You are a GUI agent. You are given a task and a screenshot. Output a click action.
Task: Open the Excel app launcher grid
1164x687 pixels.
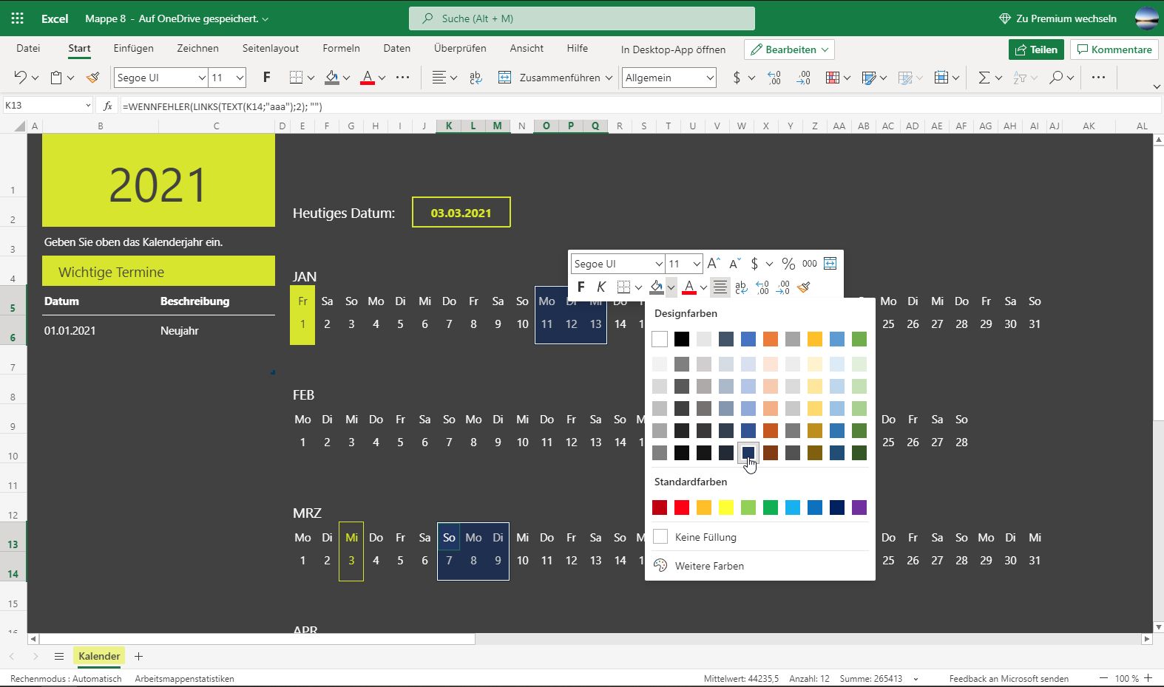[17, 18]
